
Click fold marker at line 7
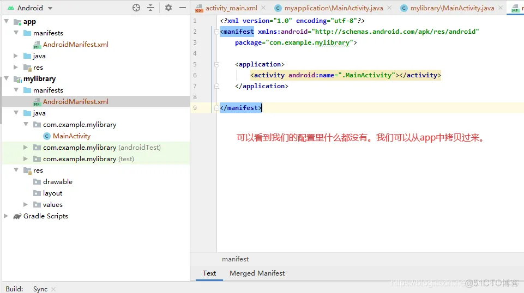tap(216, 86)
